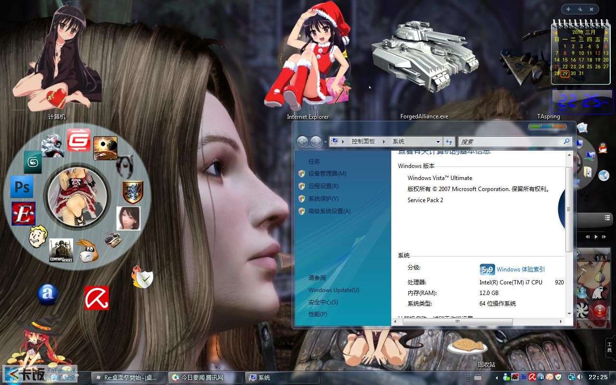Launch the Fallout Vault Boy icon

point(38,236)
